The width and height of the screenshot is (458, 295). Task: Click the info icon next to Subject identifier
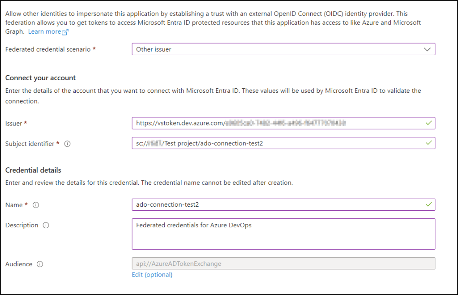coord(68,144)
